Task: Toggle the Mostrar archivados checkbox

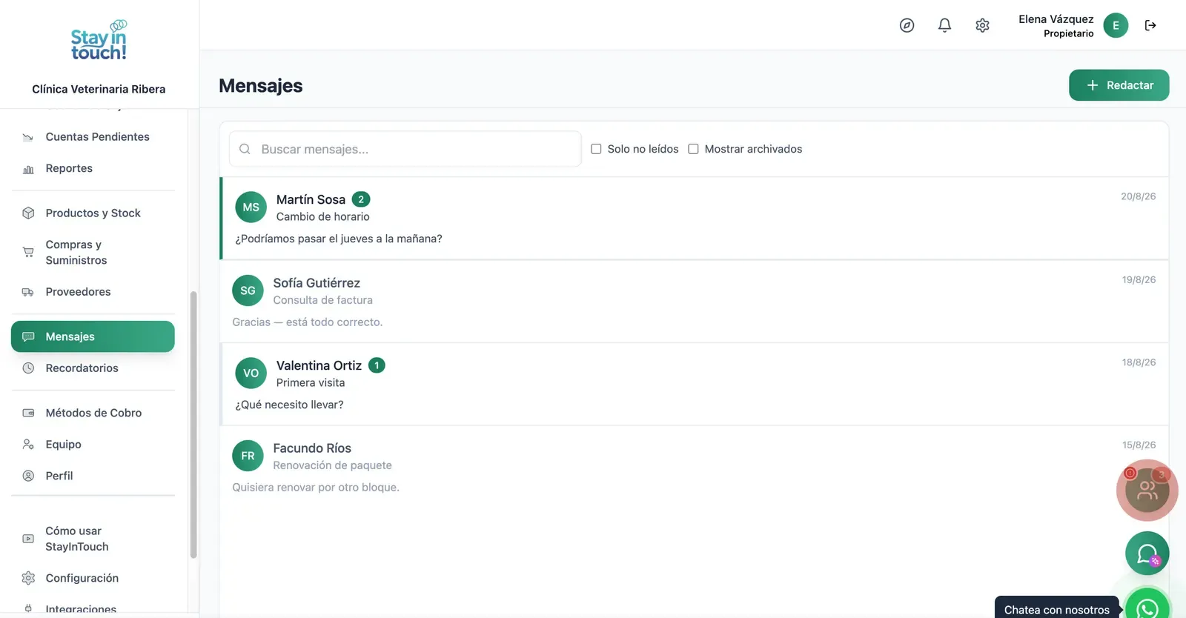Action: pos(693,149)
